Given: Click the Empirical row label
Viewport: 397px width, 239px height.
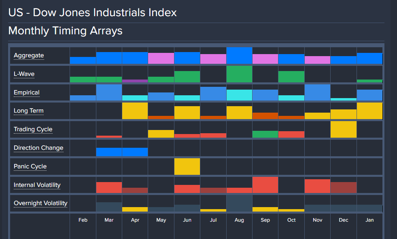Looking at the screenshot, I should (x=27, y=92).
